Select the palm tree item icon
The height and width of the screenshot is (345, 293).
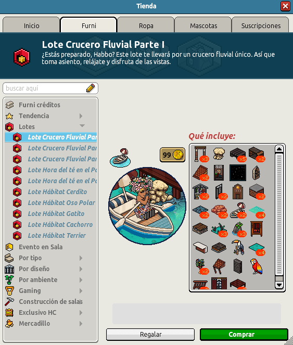pos(200,265)
